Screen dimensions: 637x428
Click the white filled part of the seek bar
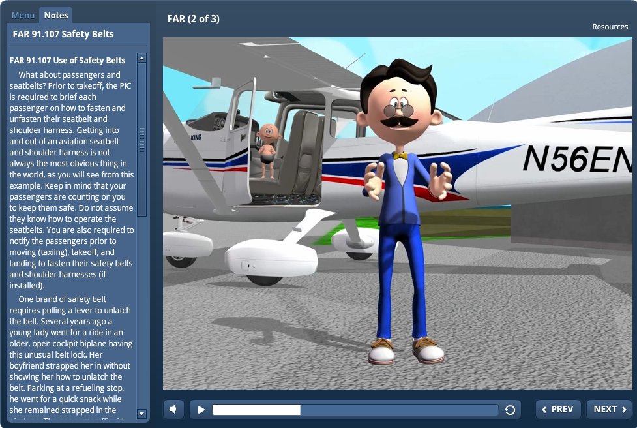pos(256,410)
